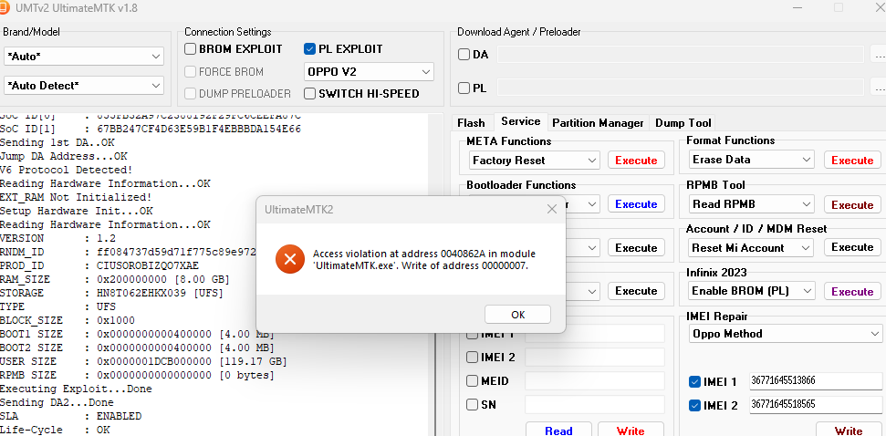Click the 'EXT_RAM Not Initialized!' log line
The image size is (886, 436).
[76, 198]
